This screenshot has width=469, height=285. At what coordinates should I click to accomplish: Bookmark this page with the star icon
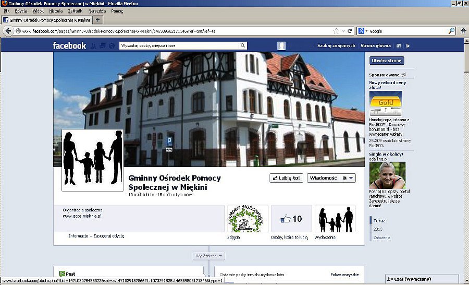(x=336, y=31)
